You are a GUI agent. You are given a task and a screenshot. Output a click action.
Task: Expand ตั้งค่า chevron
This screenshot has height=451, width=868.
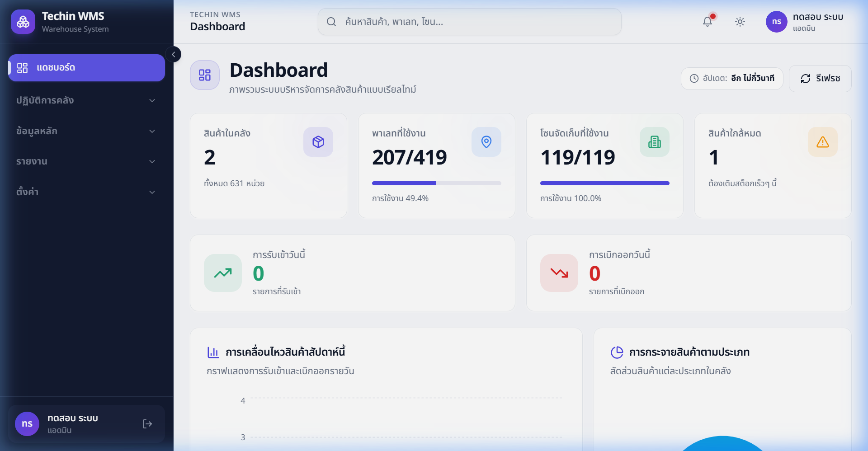(x=152, y=192)
